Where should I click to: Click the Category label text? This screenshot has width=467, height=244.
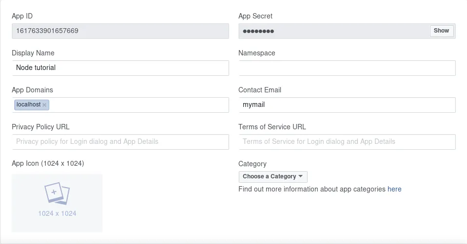(x=253, y=164)
